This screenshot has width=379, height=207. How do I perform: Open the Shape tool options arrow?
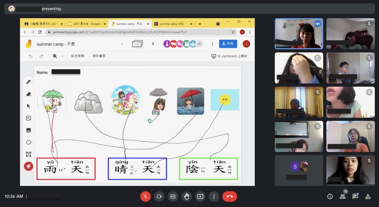coord(32,142)
